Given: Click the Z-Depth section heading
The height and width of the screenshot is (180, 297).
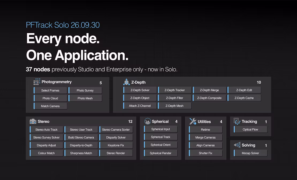Looking at the screenshot, I should [x=138, y=82].
